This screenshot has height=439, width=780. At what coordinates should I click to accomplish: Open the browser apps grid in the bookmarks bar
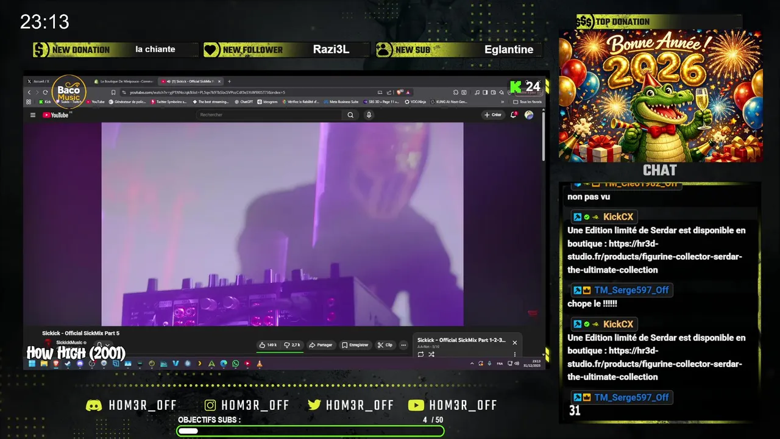pyautogui.click(x=29, y=102)
